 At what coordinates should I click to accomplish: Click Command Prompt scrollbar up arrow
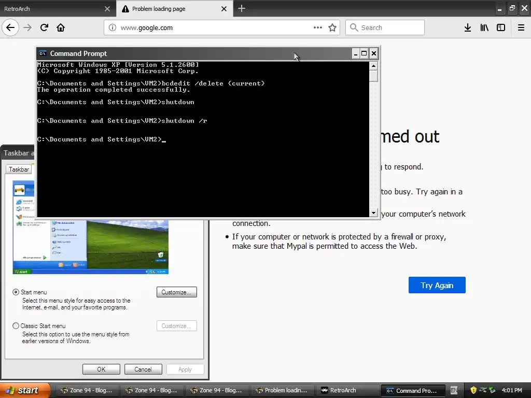[x=373, y=66]
